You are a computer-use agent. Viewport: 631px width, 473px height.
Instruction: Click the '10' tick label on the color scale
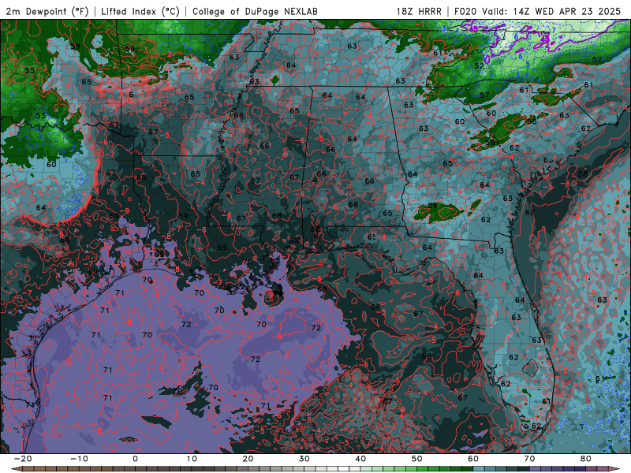(192, 459)
